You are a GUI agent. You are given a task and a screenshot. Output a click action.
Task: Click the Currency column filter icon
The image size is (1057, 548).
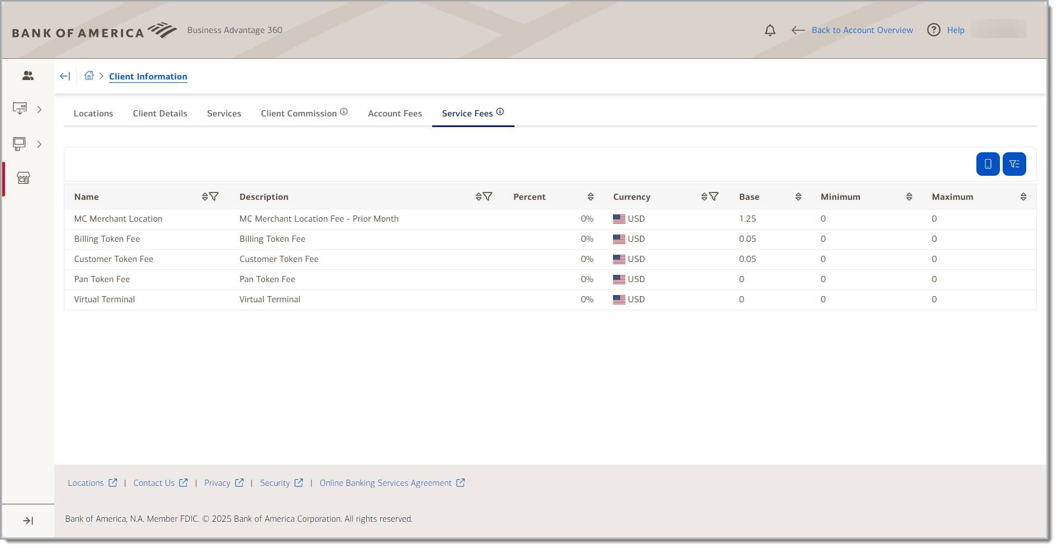[x=714, y=196]
